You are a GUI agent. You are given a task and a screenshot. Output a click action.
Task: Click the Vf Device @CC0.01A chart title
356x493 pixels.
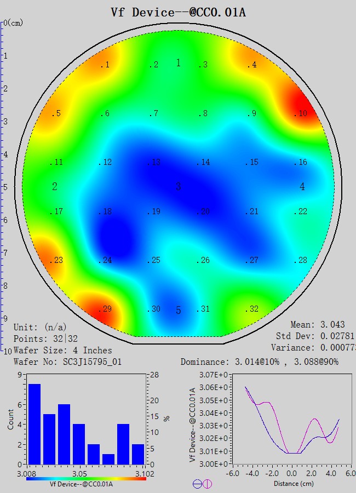[x=178, y=12]
